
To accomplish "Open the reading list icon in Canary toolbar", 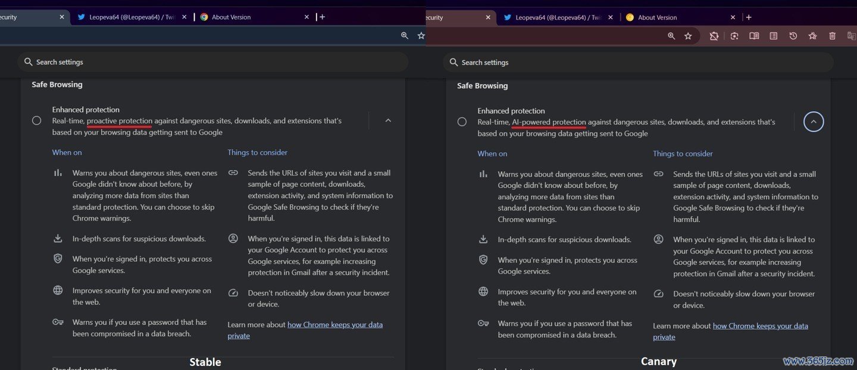I will 774,36.
